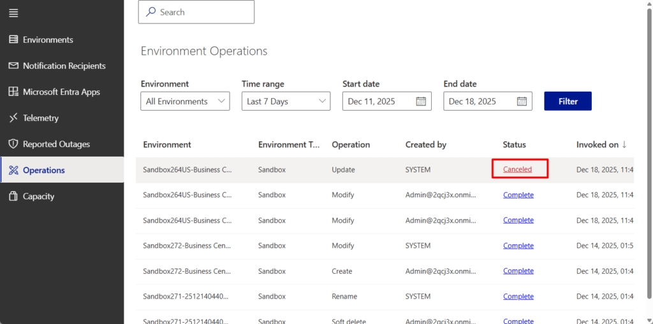Select the Rename operation row for Sandbox271

click(344, 297)
